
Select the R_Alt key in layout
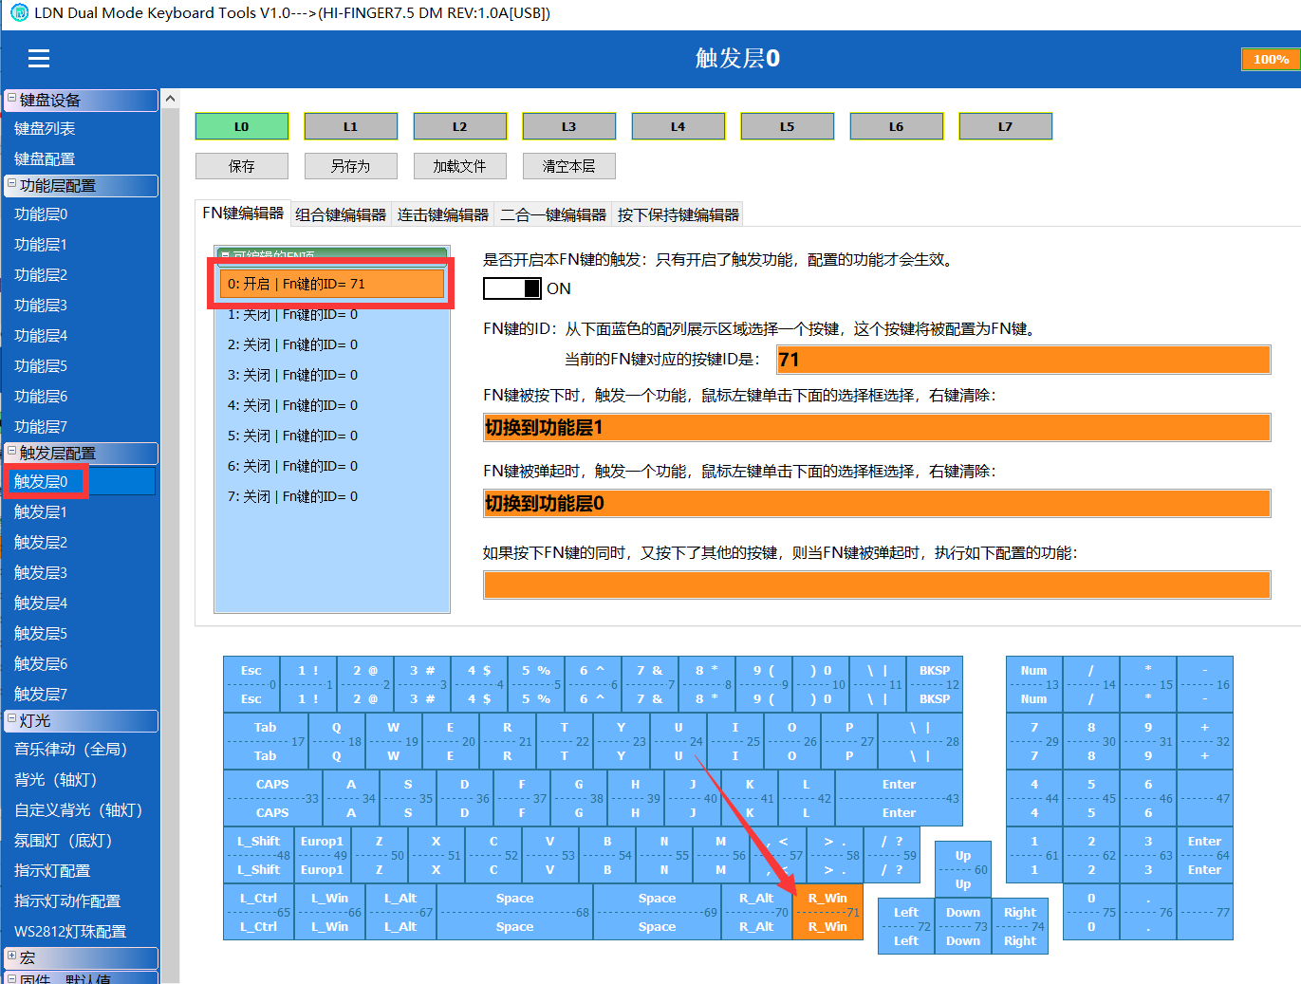pos(756,912)
